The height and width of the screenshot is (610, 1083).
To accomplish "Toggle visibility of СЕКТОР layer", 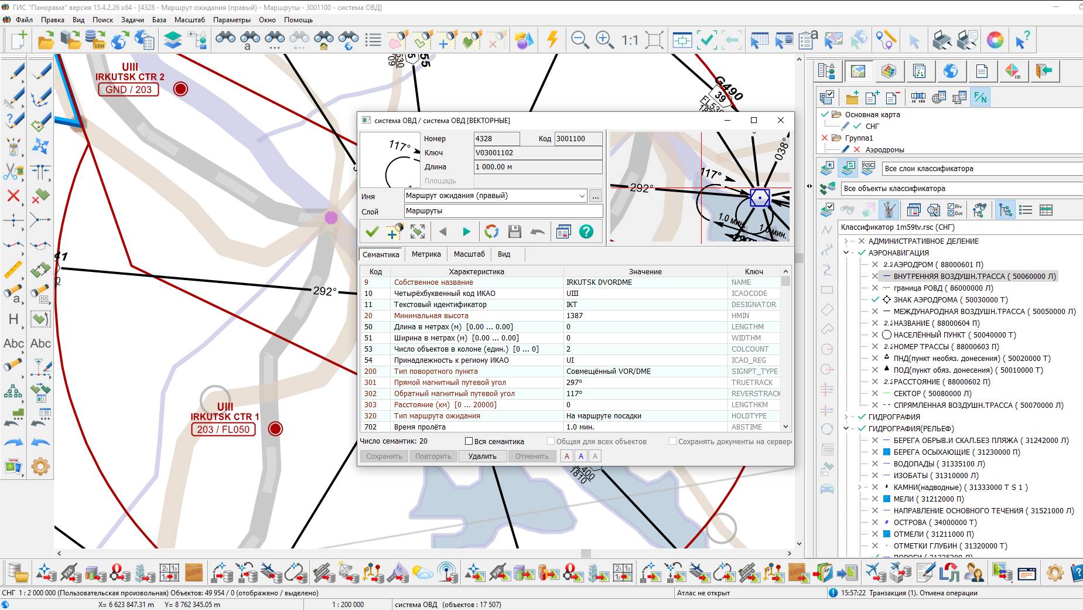I will point(875,393).
